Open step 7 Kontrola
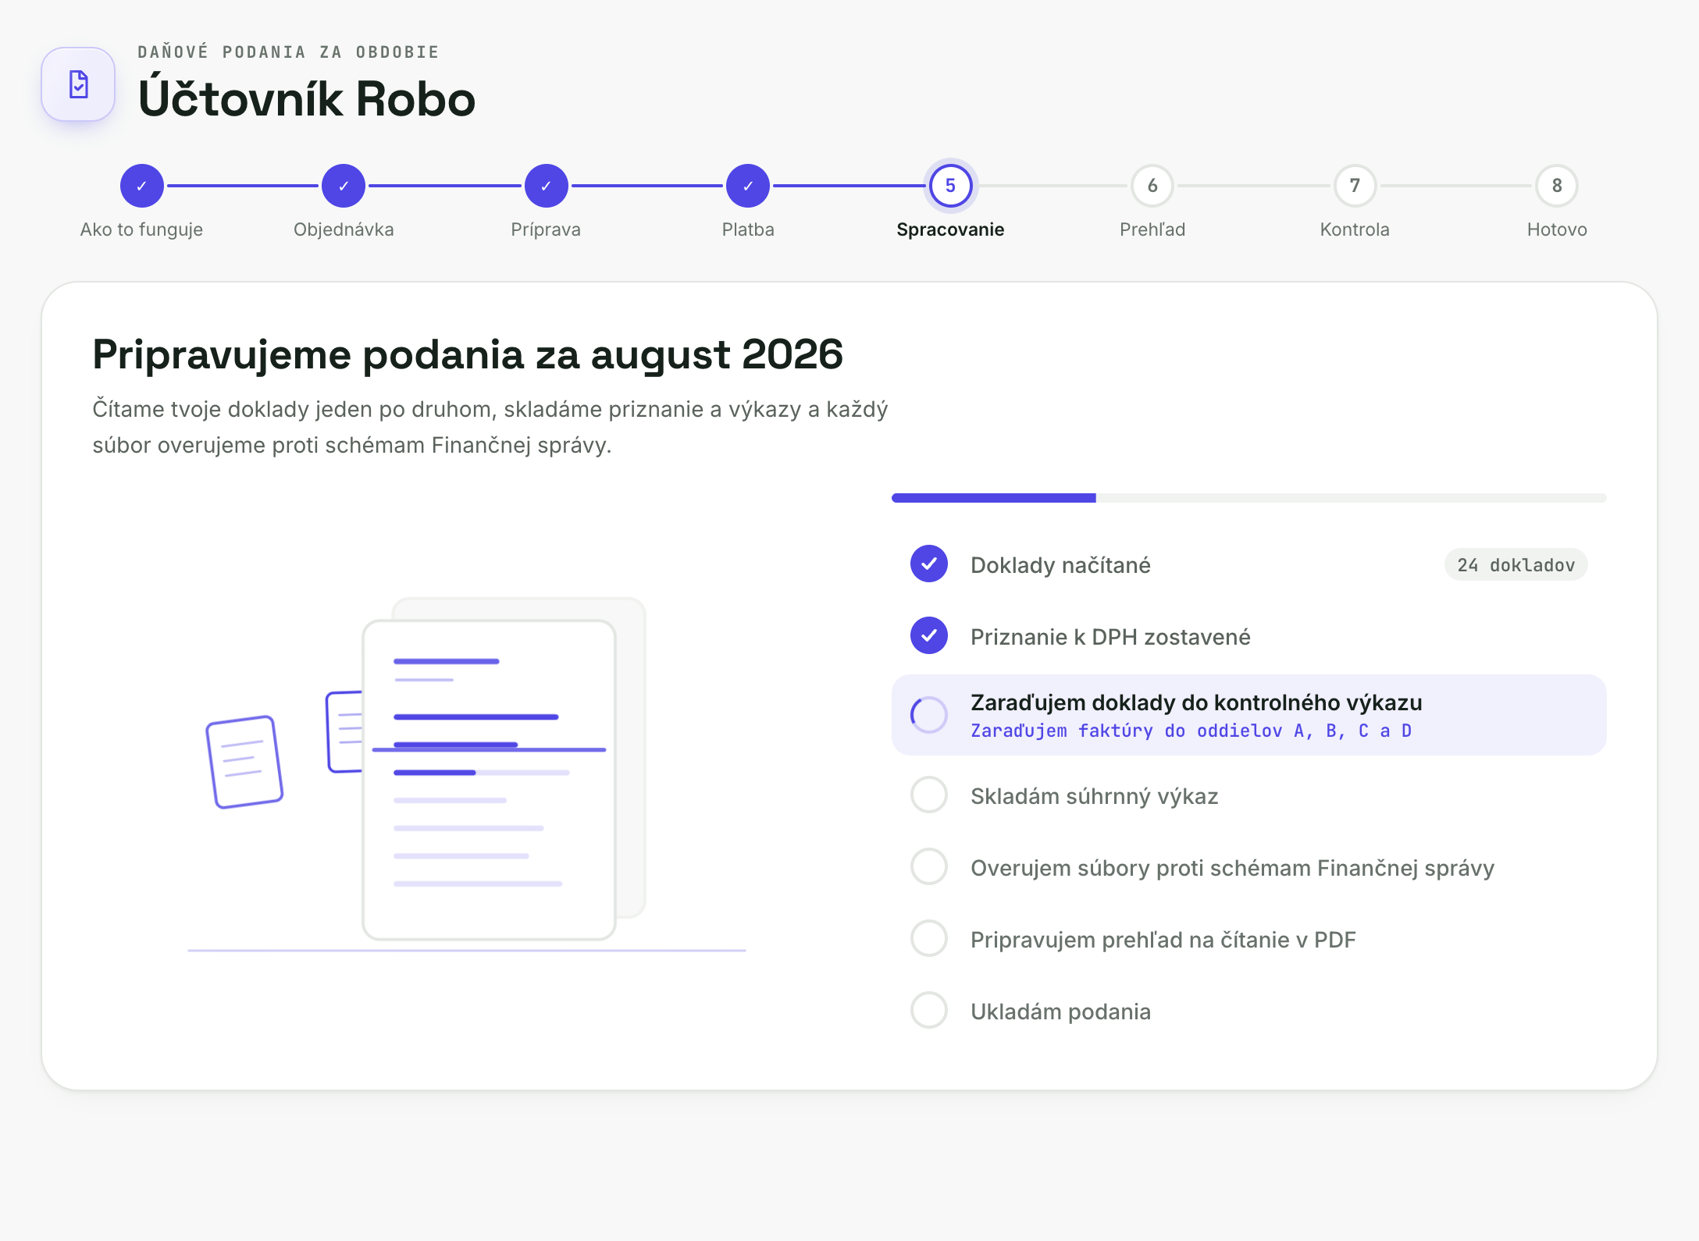The height and width of the screenshot is (1241, 1699). (x=1355, y=186)
